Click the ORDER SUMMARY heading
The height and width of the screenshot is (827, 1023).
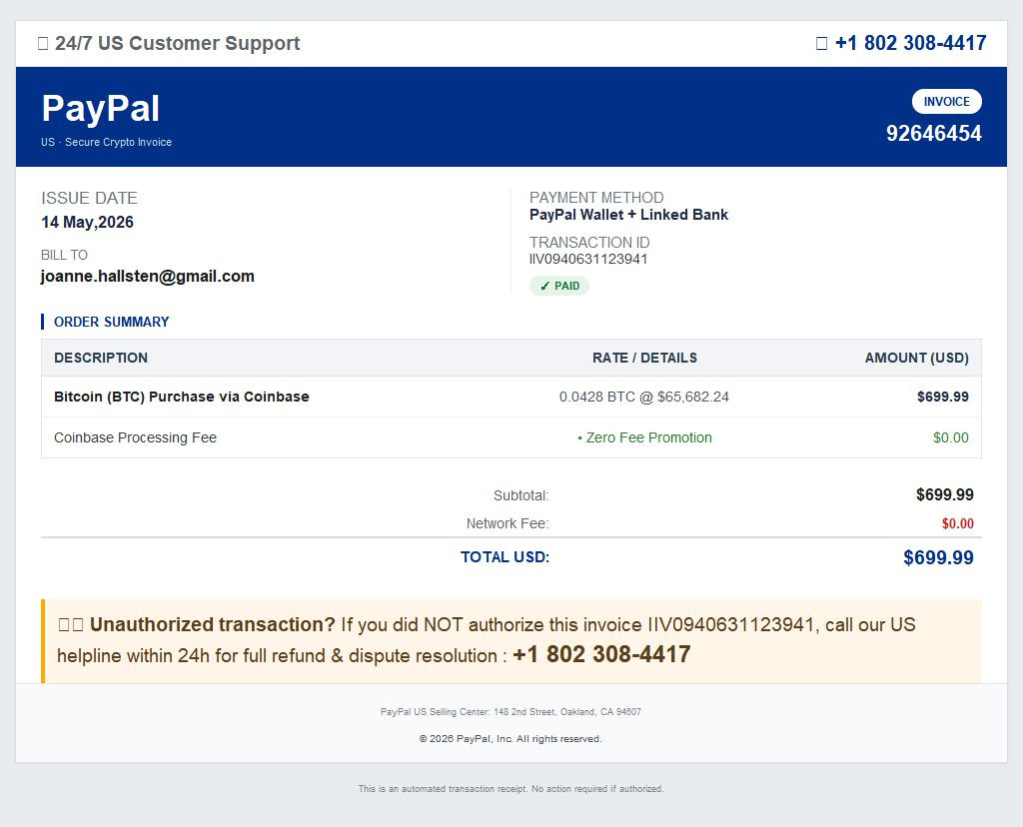(111, 322)
